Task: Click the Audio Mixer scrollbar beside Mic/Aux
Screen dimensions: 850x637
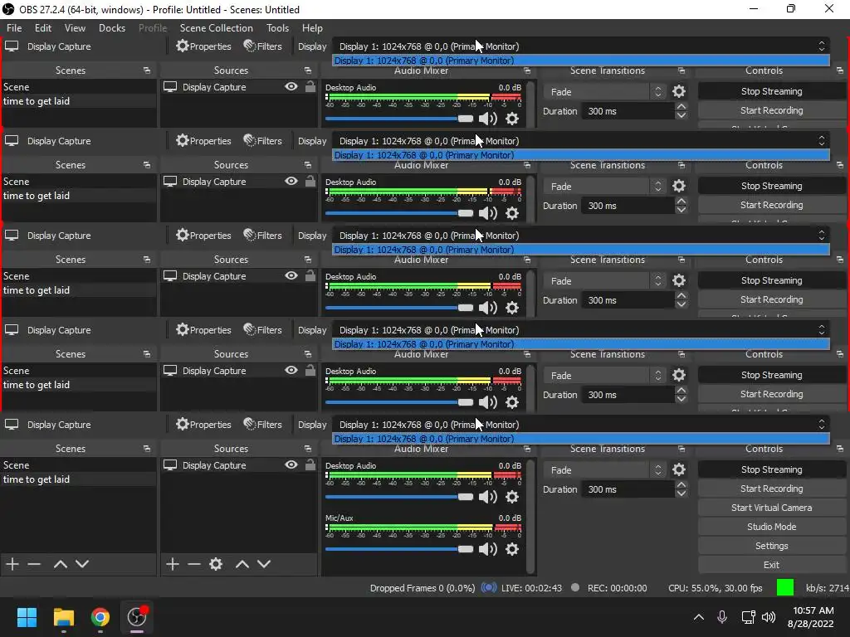Action: click(x=530, y=516)
